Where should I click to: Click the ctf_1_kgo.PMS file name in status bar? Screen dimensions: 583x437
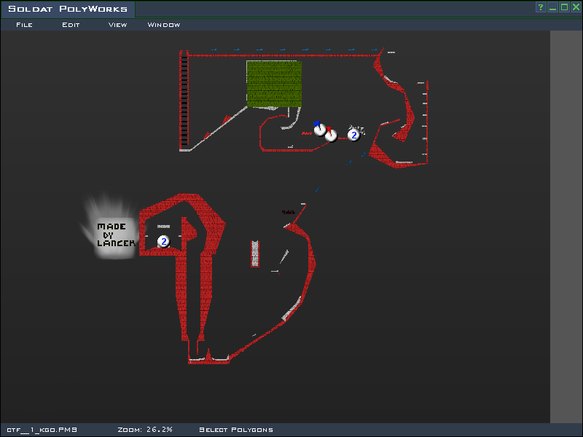(x=42, y=430)
